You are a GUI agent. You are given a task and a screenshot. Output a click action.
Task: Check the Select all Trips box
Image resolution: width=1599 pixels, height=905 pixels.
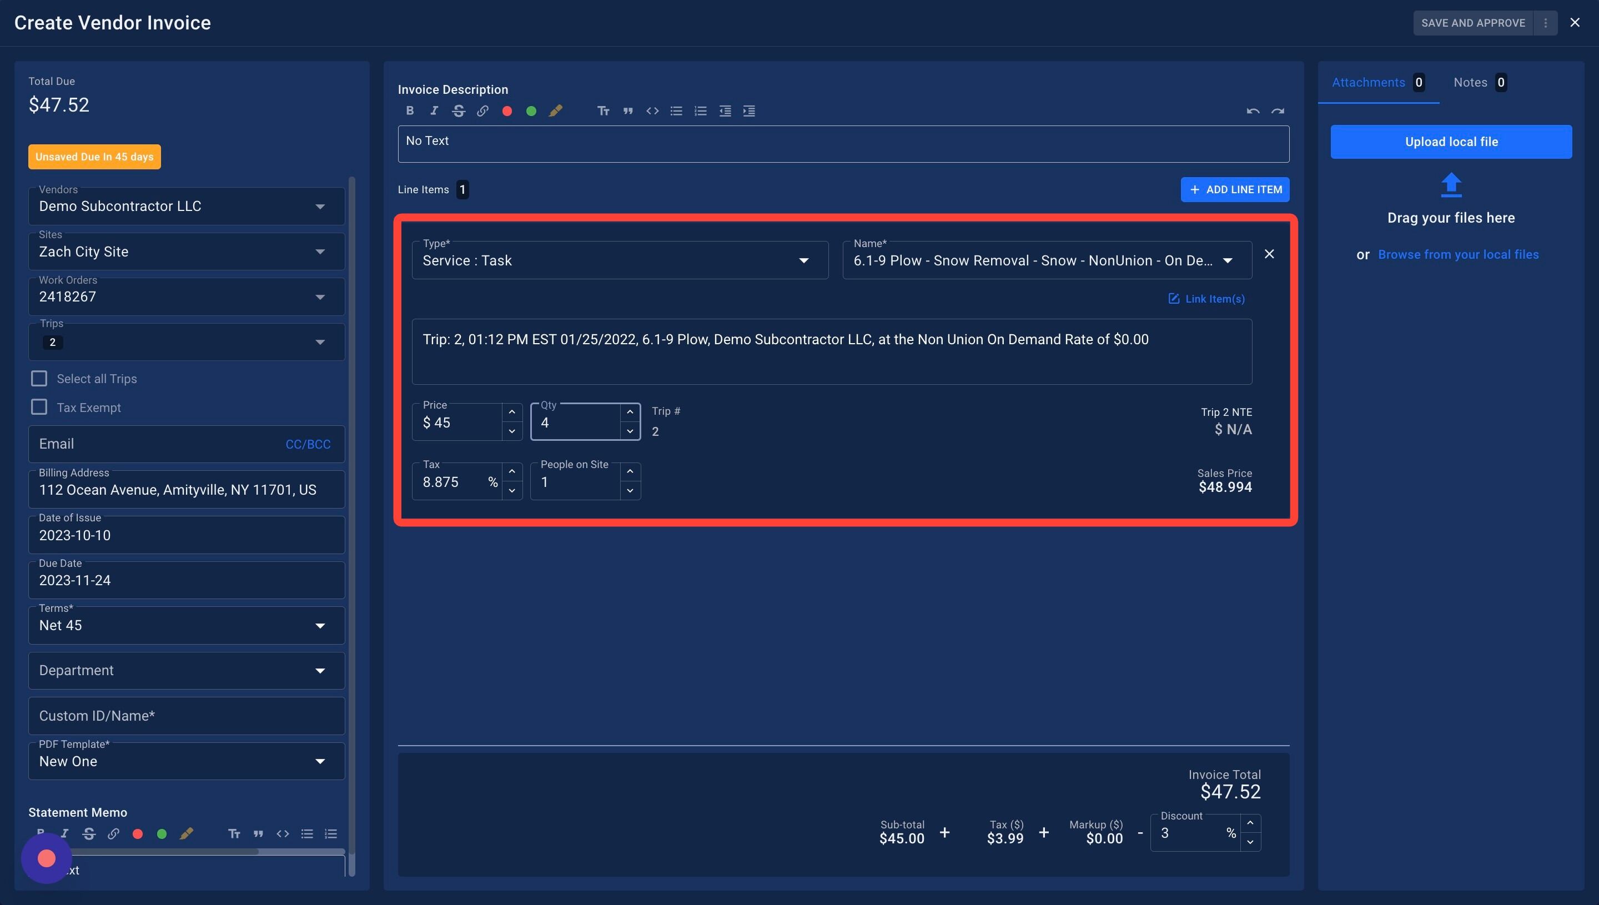(39, 379)
